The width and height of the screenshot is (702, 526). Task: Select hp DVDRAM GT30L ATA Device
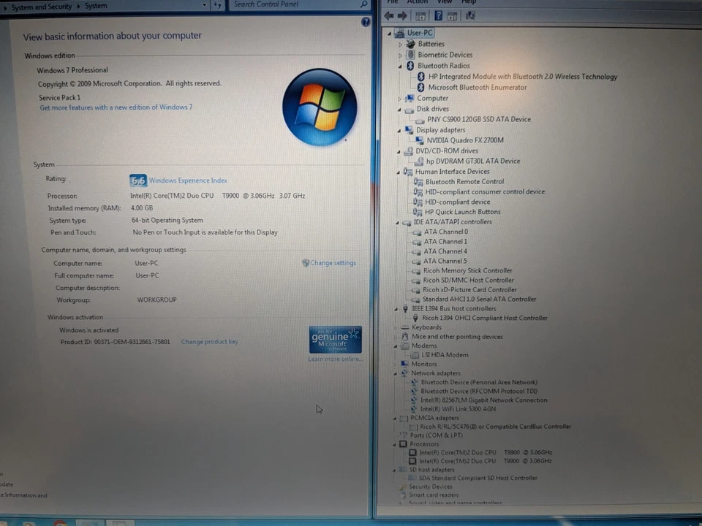(x=473, y=161)
